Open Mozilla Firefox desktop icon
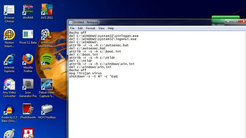Viewport: 246px width, 138px height. point(28,63)
